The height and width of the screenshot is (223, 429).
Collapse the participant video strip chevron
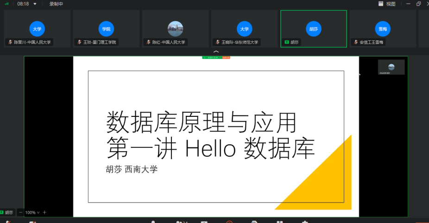(215, 52)
